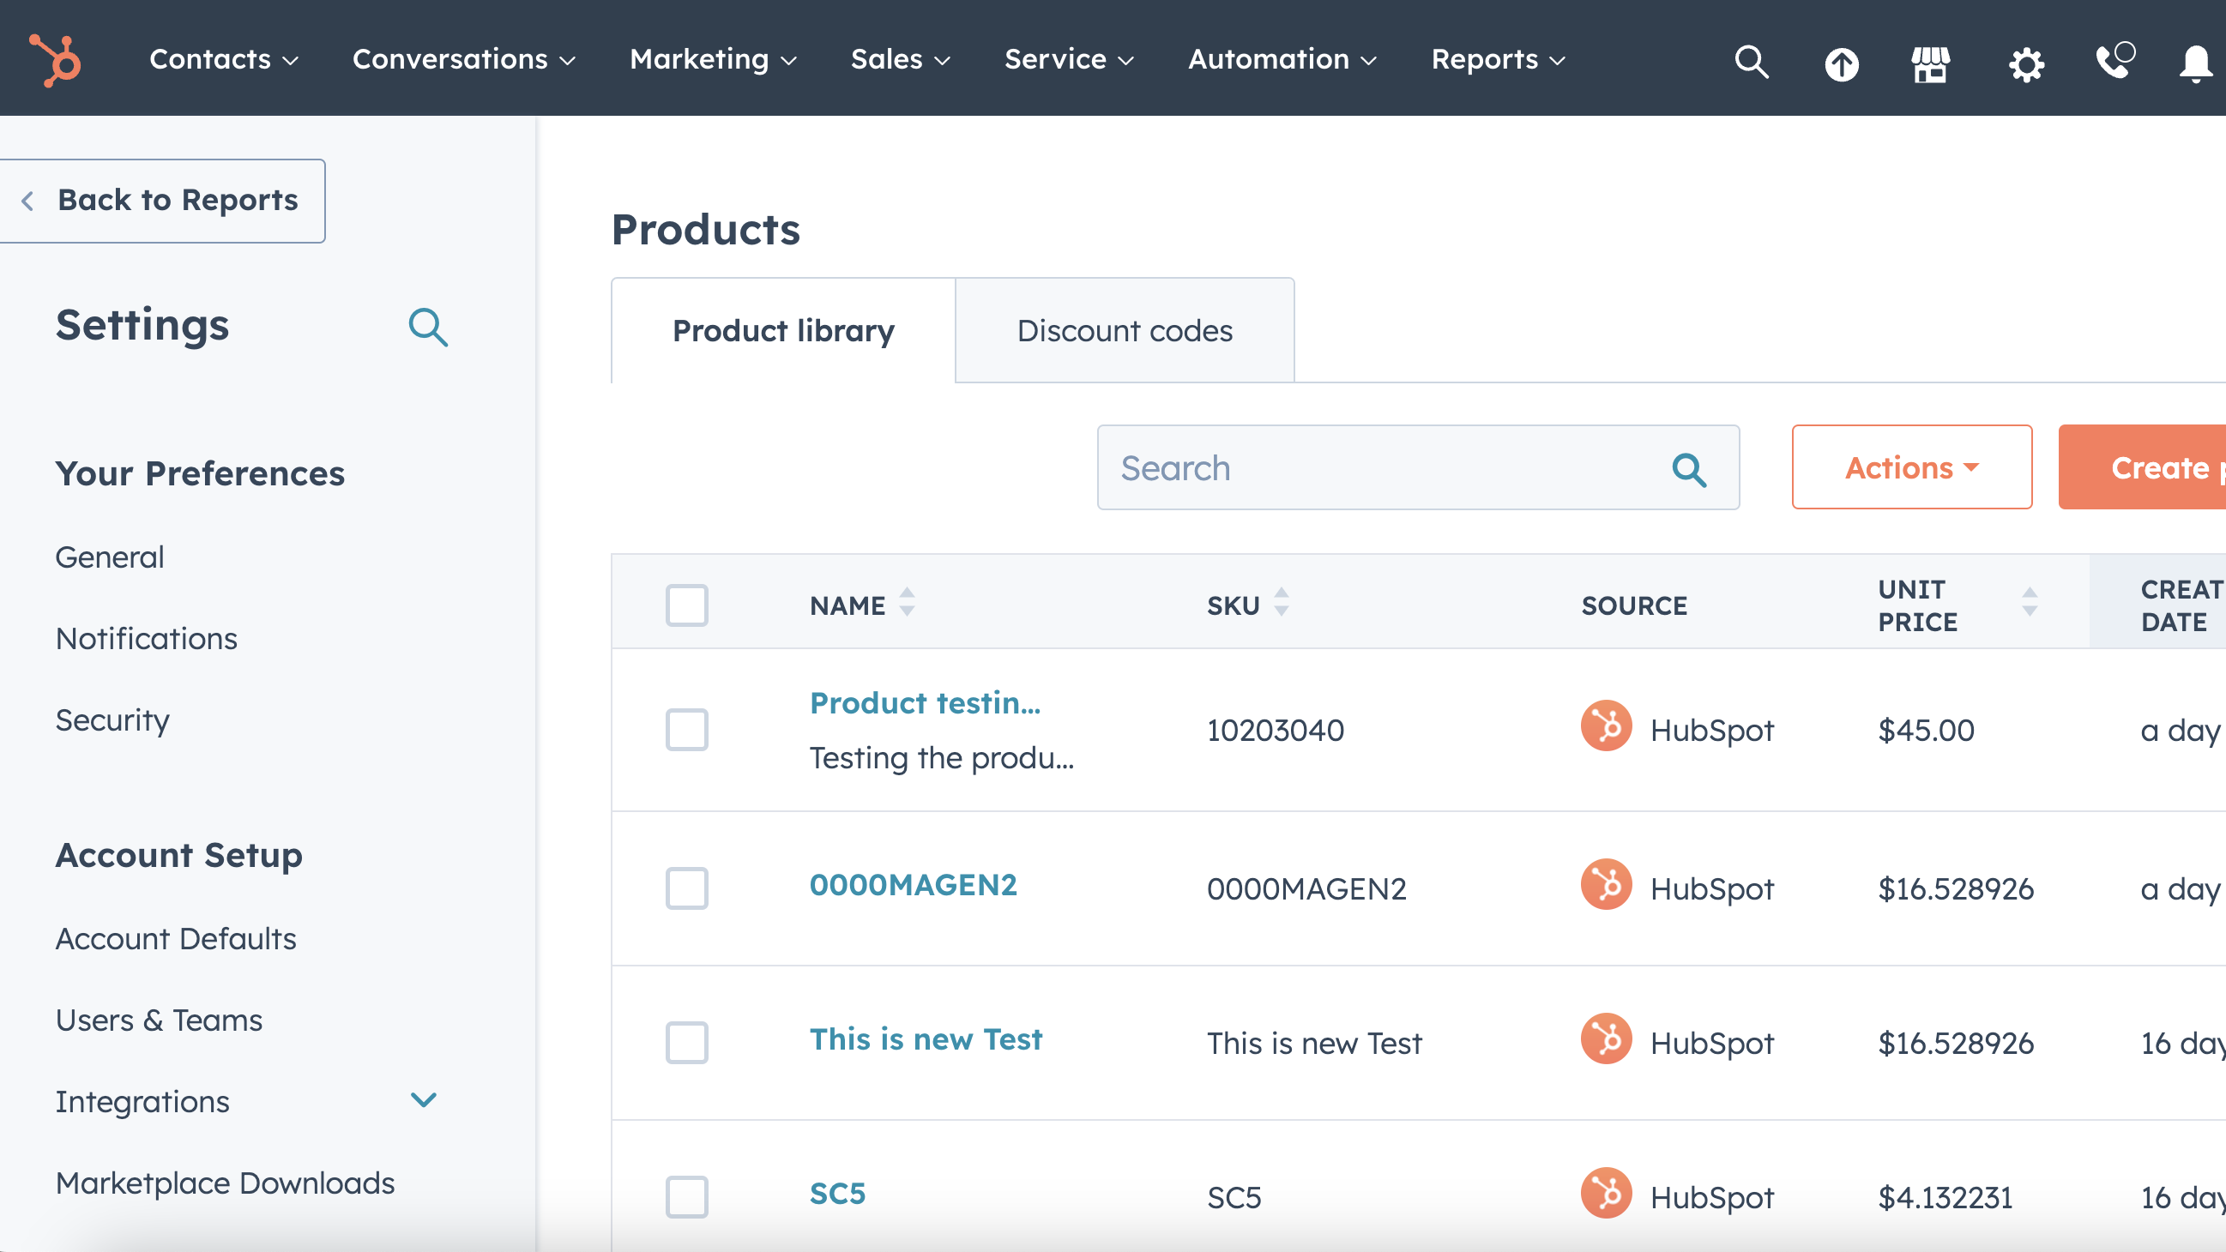2226x1252 pixels.
Task: Open the notifications bell
Action: pos(2195,63)
